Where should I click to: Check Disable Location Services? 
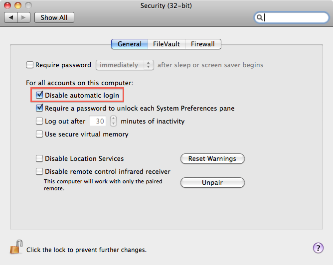[x=39, y=158]
